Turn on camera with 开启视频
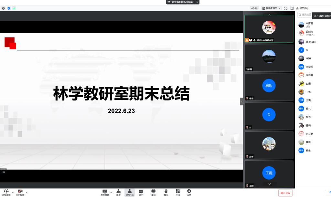 20,192
